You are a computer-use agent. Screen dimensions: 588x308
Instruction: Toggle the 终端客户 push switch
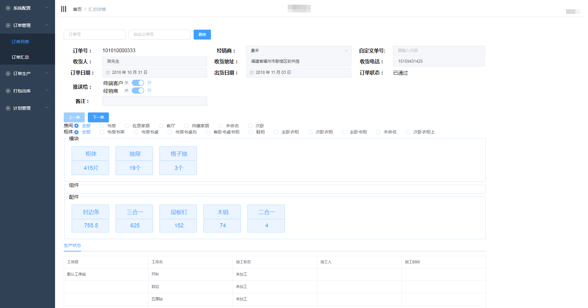[138, 83]
